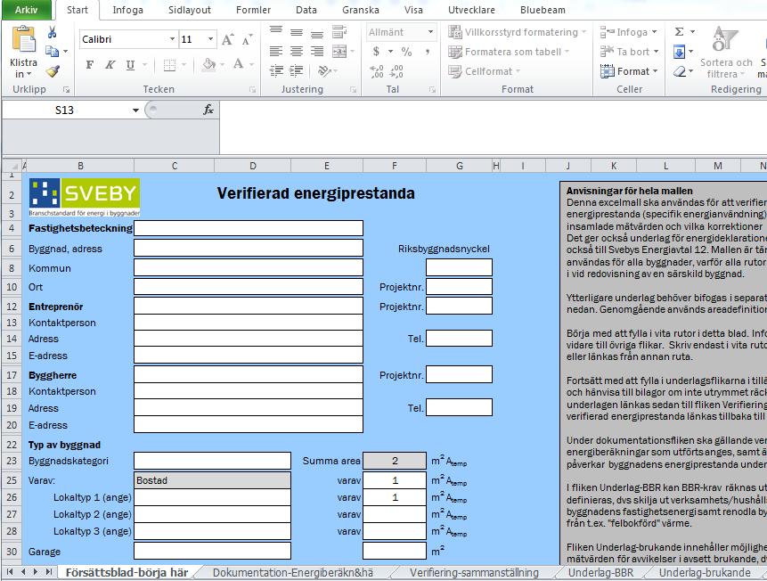Decrease decimal places icon
The width and height of the screenshot is (767, 581).
click(396, 71)
